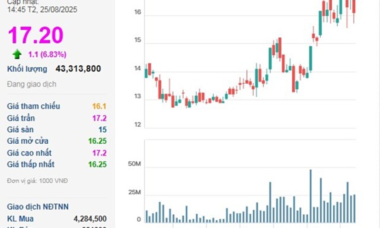Click the 25M volume axis label
Image resolution: width=380 pixels, height=228 pixels.
pos(134,192)
